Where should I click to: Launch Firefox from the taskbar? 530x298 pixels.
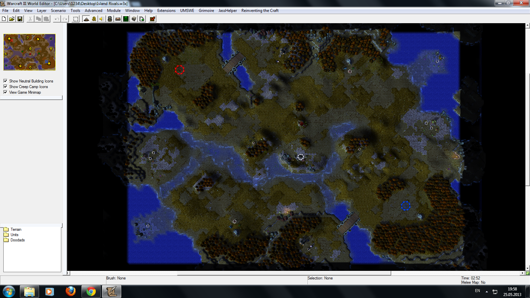[70, 292]
